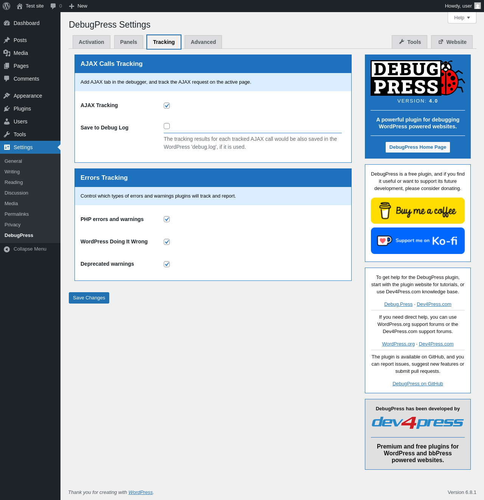Click the user avatar next to Howdy
The width and height of the screenshot is (484, 500).
pyautogui.click(x=478, y=6)
